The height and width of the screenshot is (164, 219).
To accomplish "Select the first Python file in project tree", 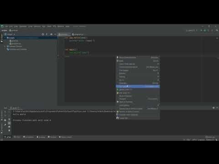I will [14, 41].
